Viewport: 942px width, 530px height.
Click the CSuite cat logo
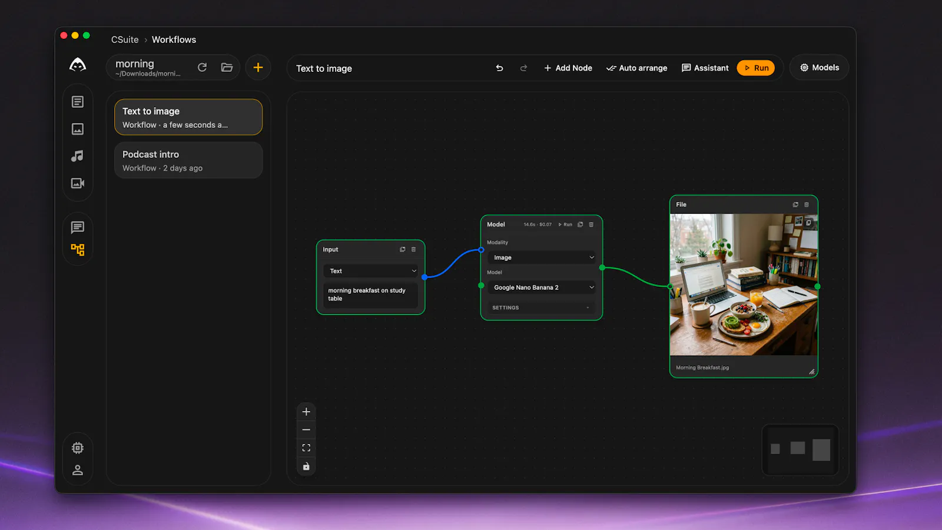point(78,65)
